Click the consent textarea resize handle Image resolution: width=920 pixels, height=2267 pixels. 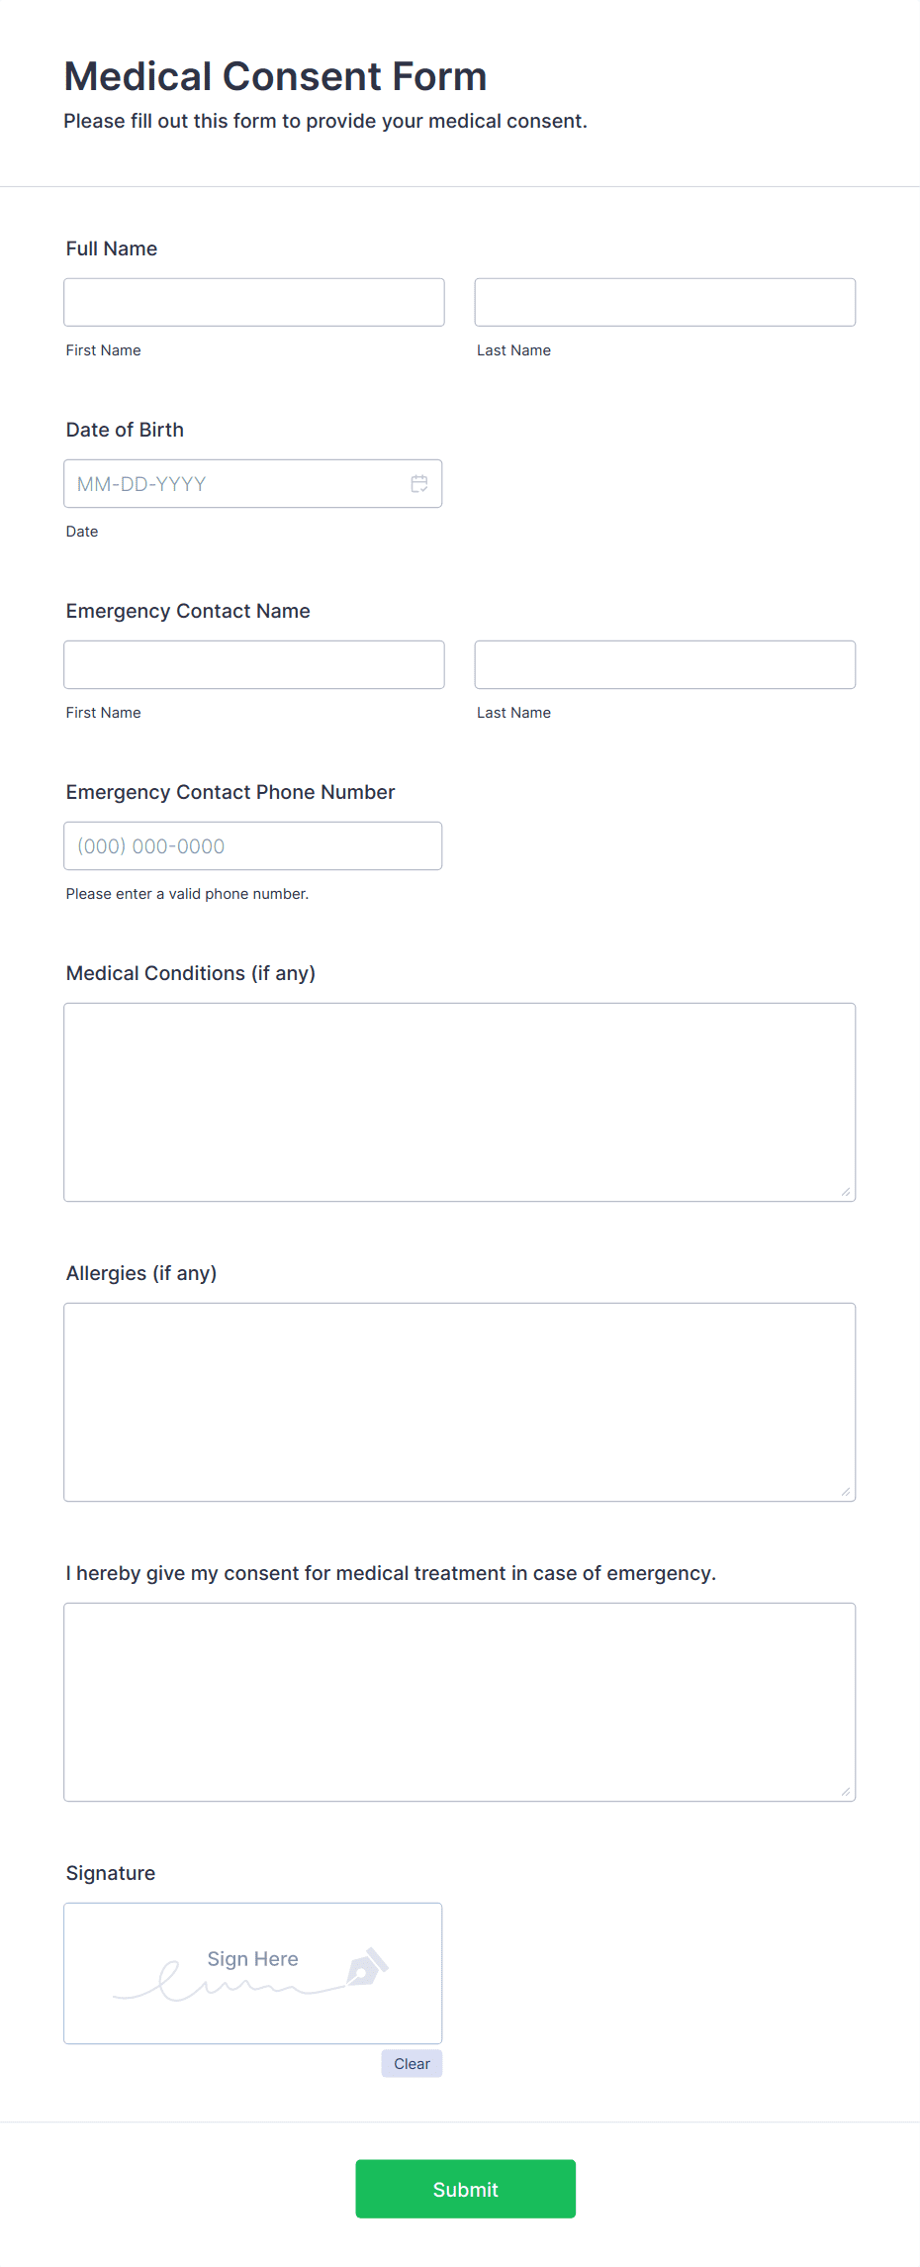point(846,1792)
